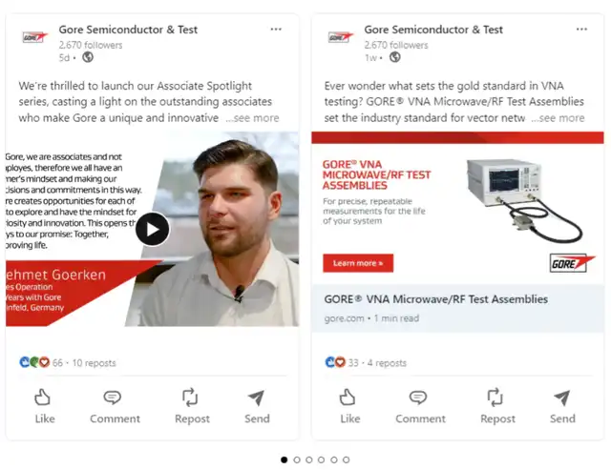Viewport: 611px width, 470px height.
Task: Expand 'see more' on Associate Spotlight text
Action: point(252,118)
